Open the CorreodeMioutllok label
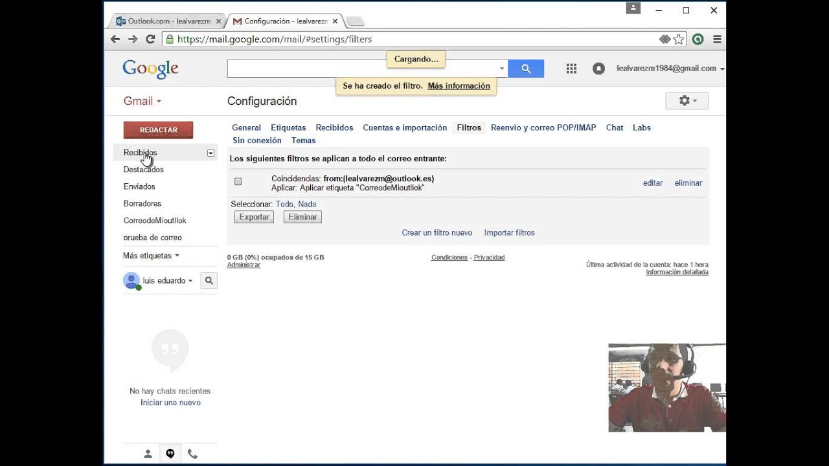Viewport: 829px width, 466px height. [155, 221]
